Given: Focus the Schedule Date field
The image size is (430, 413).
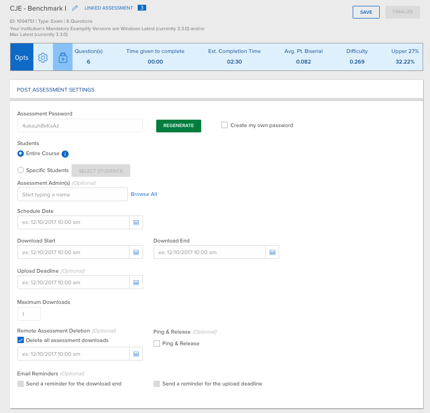Looking at the screenshot, I should coord(74,222).
